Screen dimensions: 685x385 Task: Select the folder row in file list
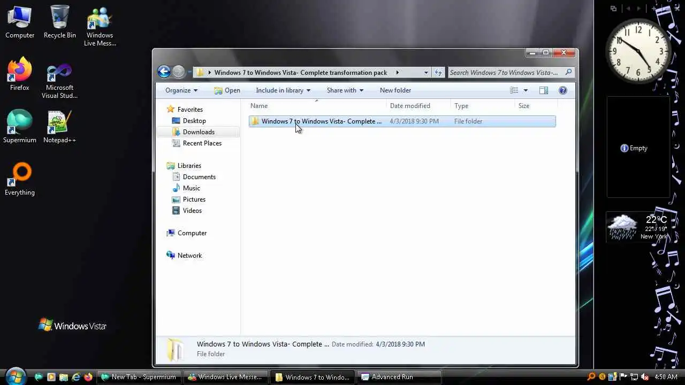[x=402, y=121]
